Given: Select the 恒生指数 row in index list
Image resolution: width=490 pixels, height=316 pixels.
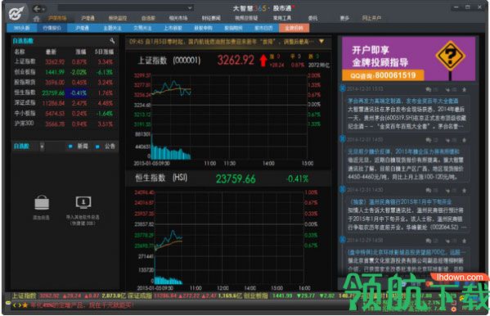Looking at the screenshot, I should (x=65, y=93).
